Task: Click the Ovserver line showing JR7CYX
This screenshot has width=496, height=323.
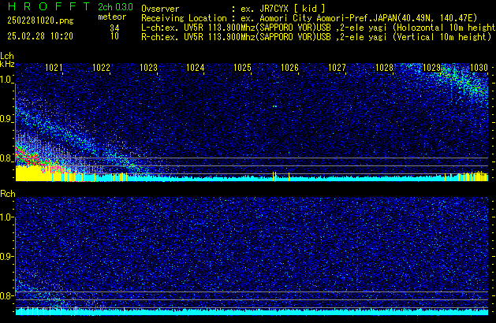Action: (233, 9)
